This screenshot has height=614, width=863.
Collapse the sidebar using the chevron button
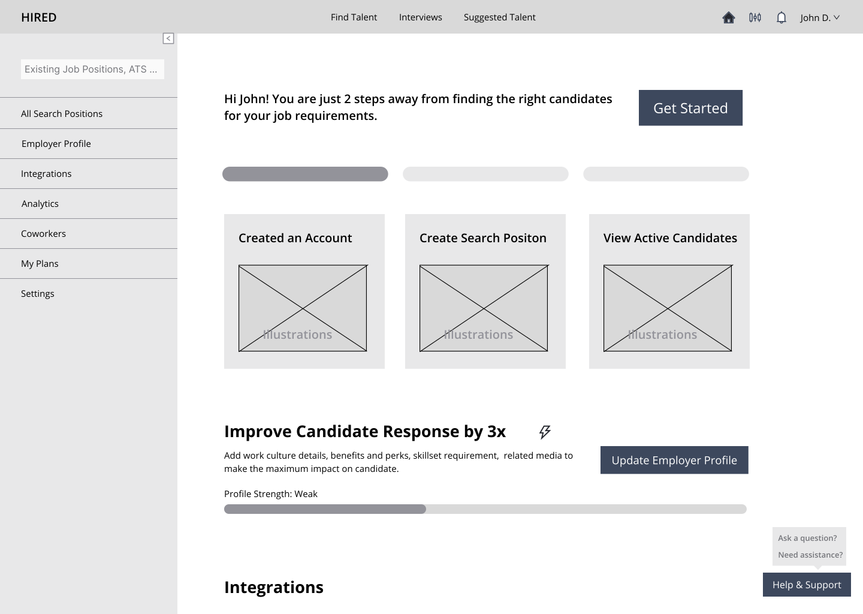pos(168,38)
